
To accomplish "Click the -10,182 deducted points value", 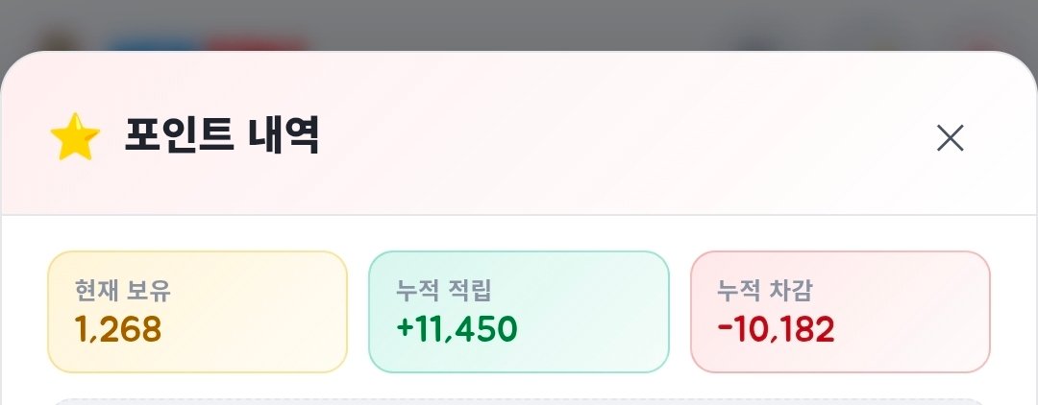I will pyautogui.click(x=776, y=329).
